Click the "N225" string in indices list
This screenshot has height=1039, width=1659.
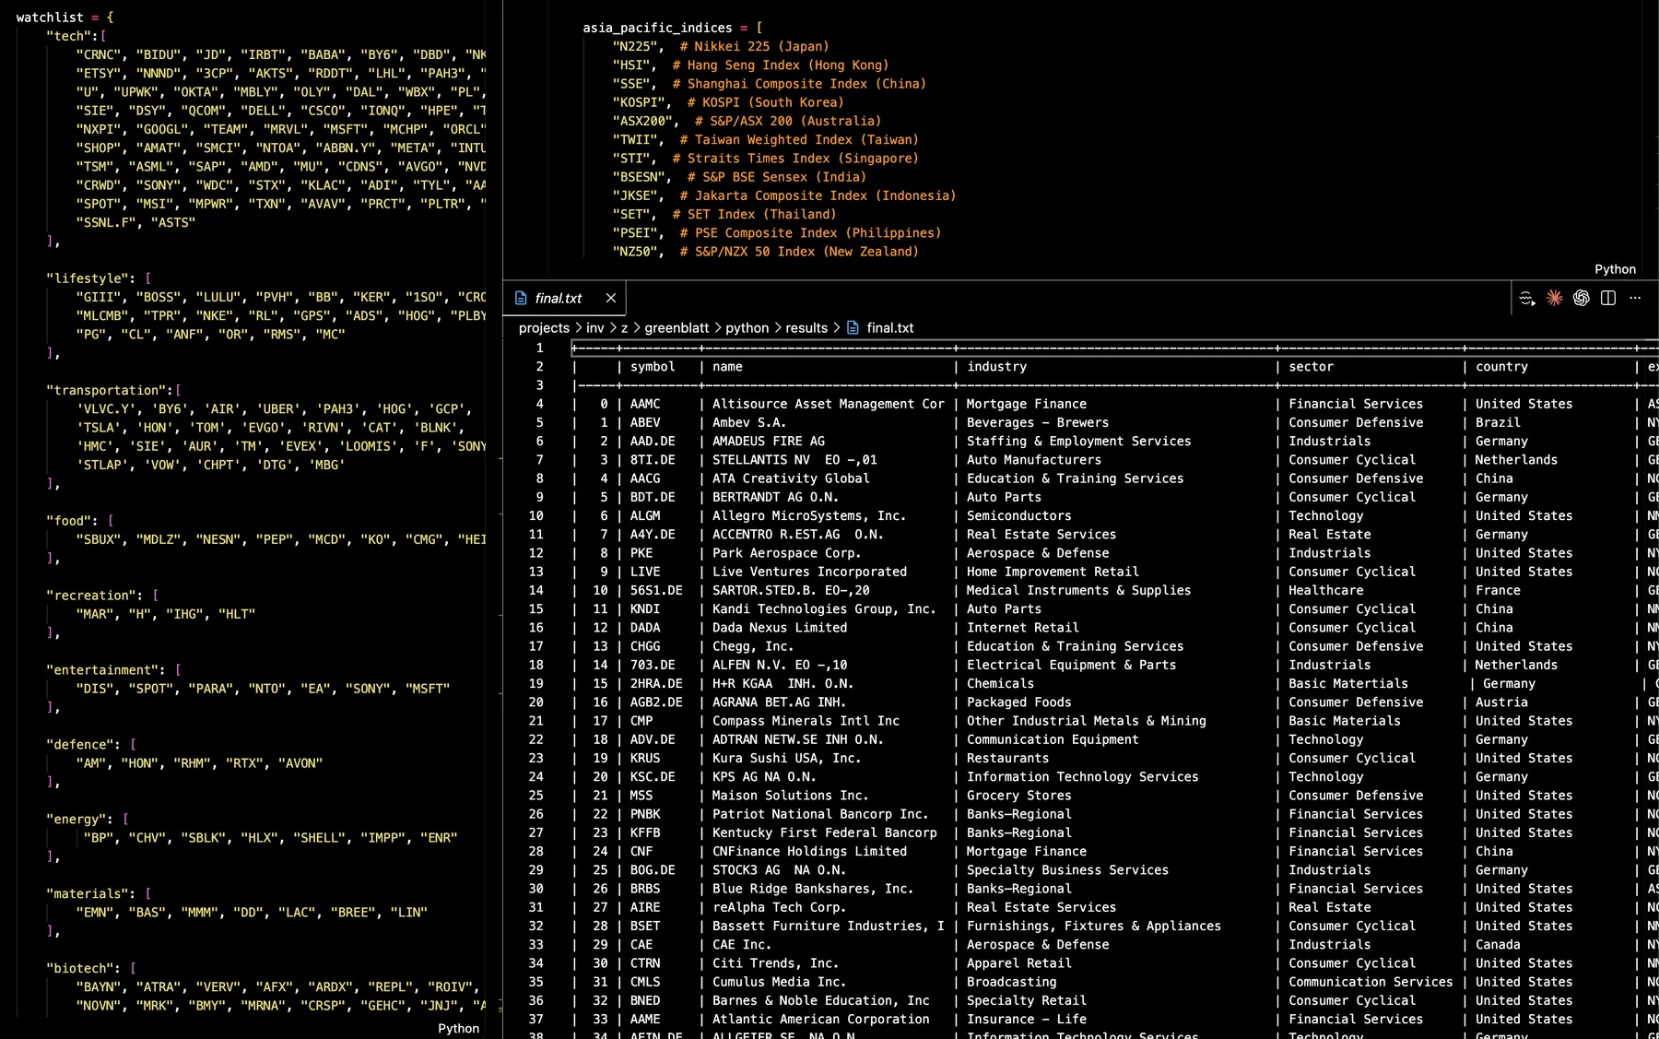pos(635,46)
